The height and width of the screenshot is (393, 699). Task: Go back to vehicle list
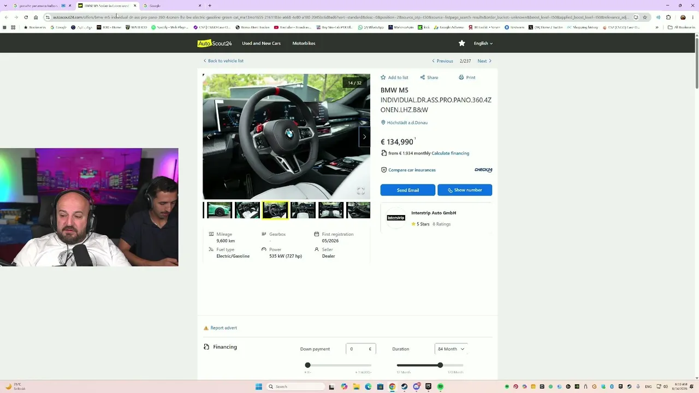click(223, 61)
